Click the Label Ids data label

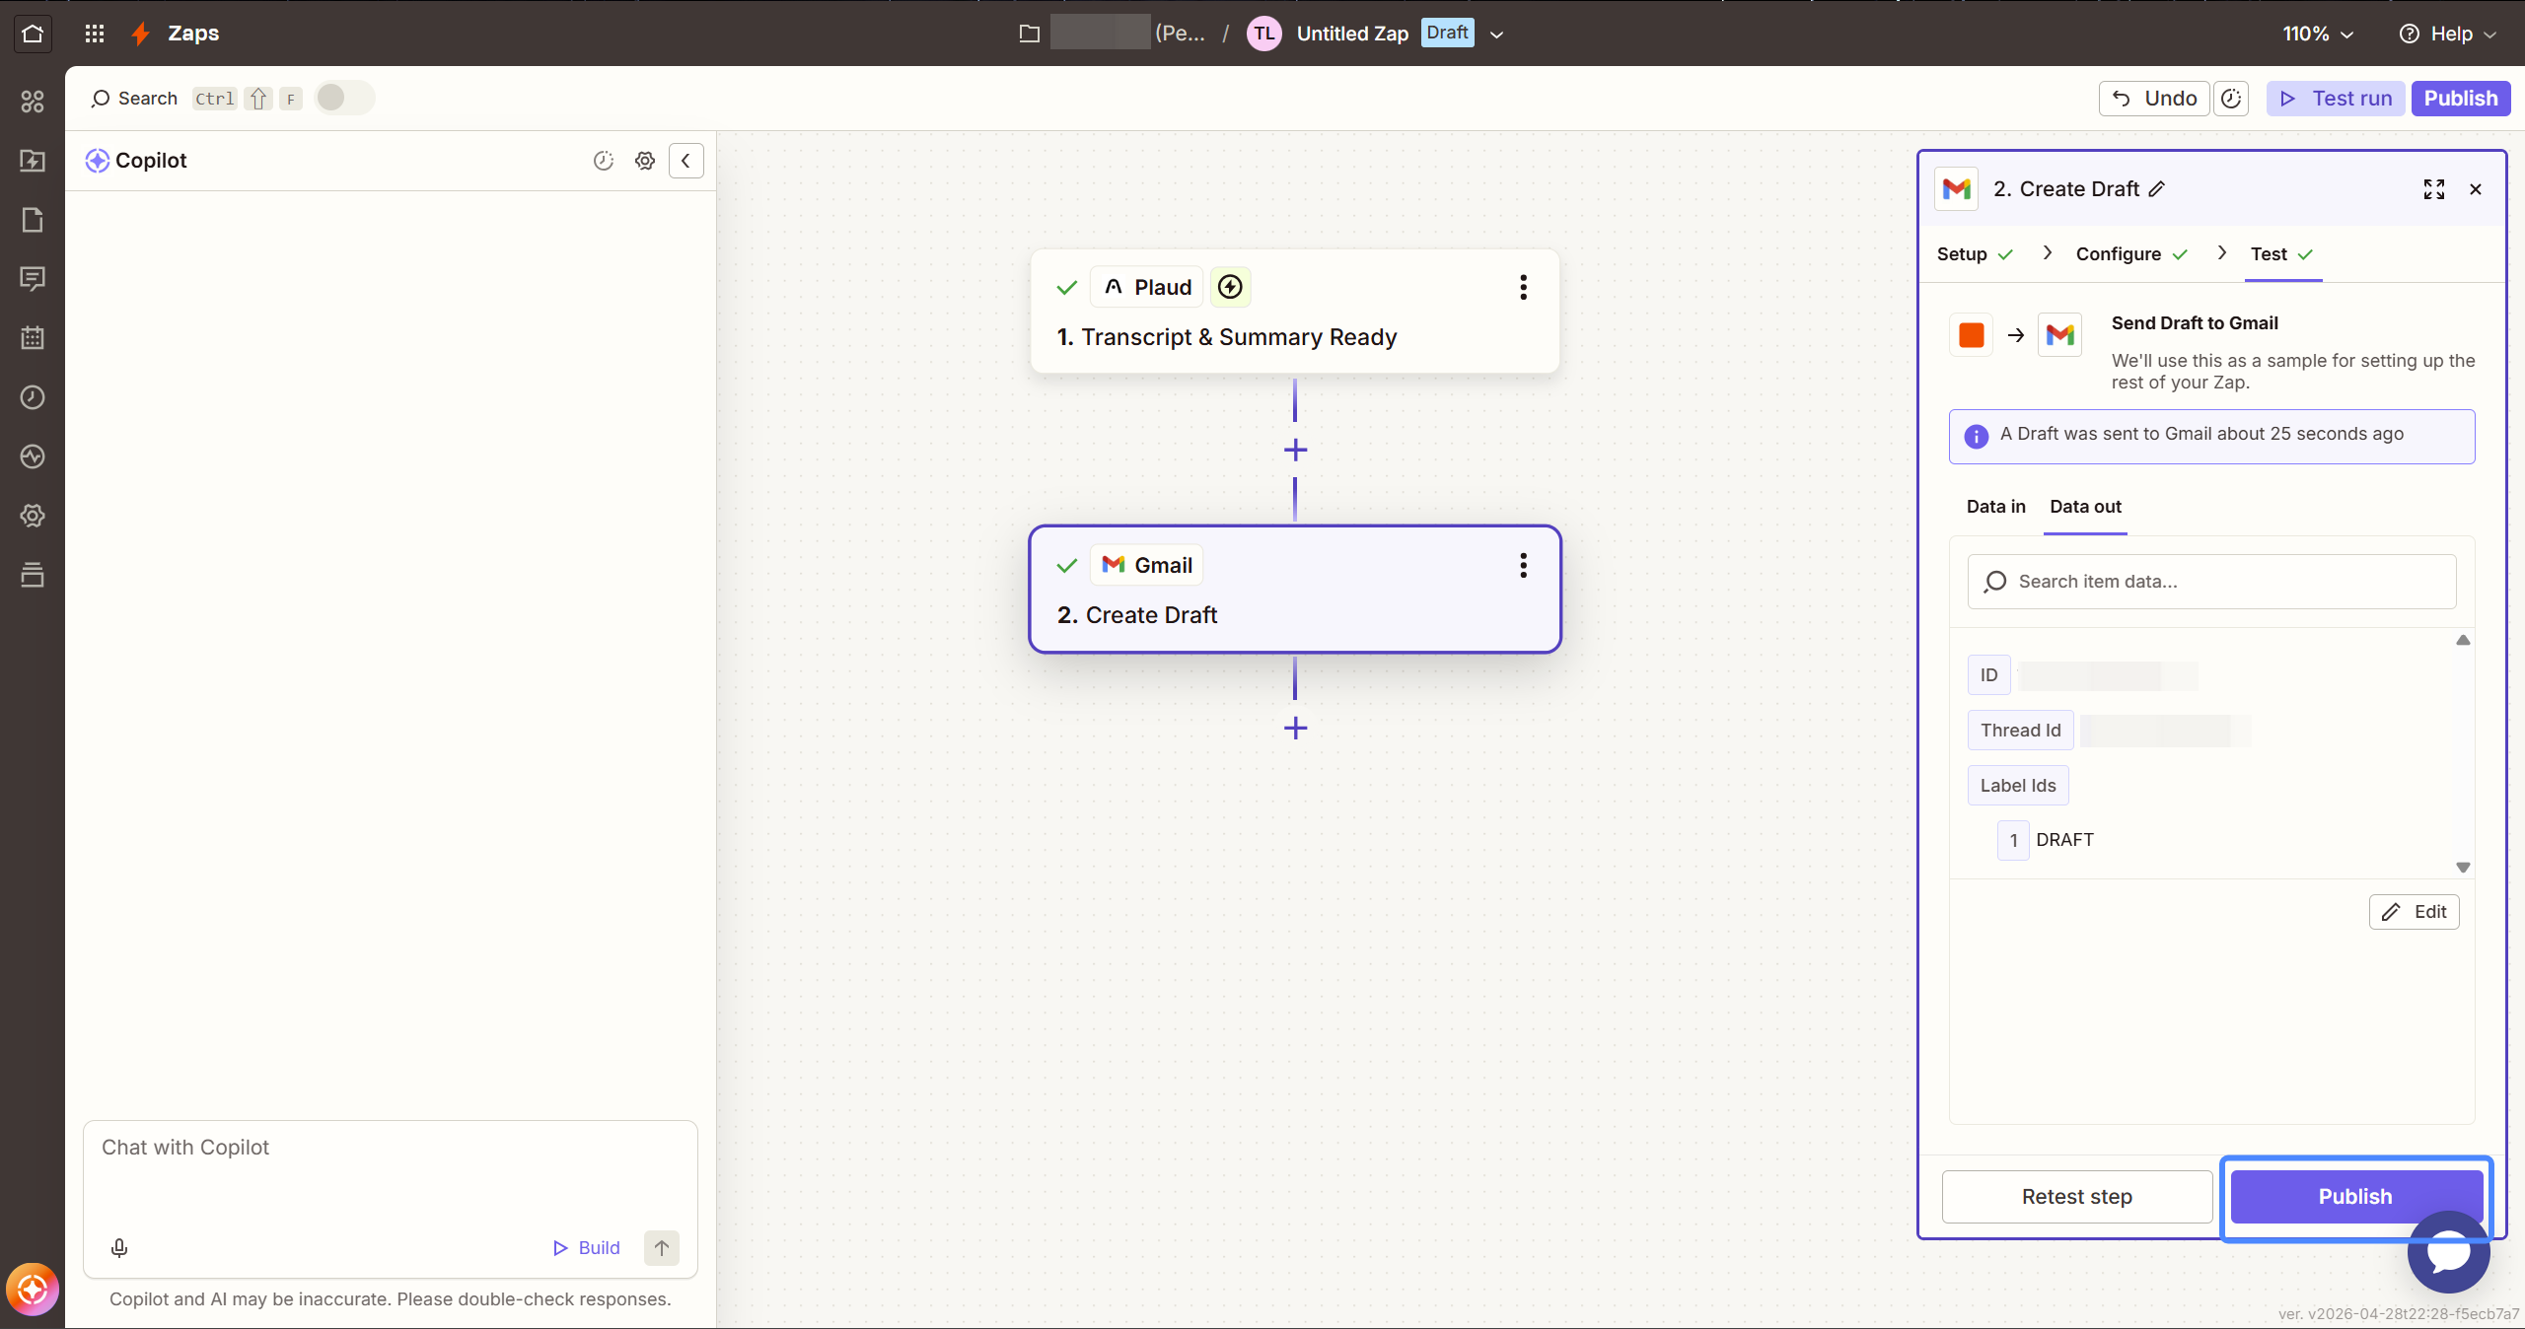[2018, 786]
